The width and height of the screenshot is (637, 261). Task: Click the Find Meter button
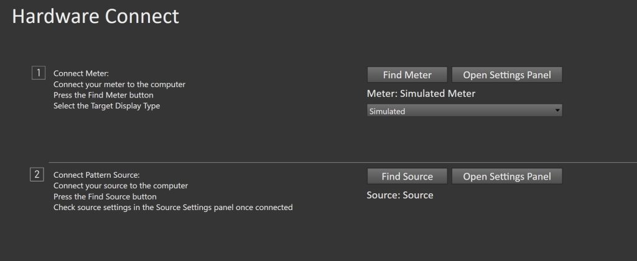click(x=407, y=75)
